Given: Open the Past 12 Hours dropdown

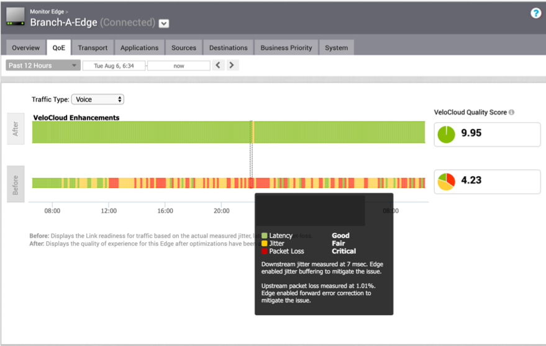Looking at the screenshot, I should coord(43,65).
